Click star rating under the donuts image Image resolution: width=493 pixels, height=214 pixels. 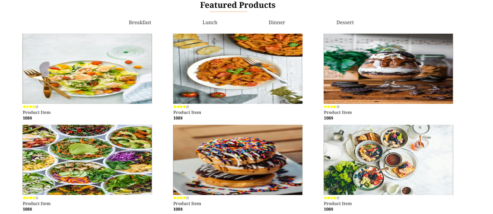pyautogui.click(x=181, y=198)
